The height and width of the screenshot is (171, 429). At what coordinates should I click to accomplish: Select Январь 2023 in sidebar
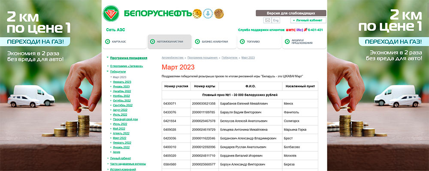pyautogui.click(x=121, y=86)
